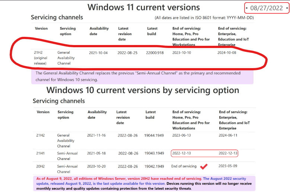
Task: Select 'General Availability Channel' in Windows 11 row
Action: point(66,58)
